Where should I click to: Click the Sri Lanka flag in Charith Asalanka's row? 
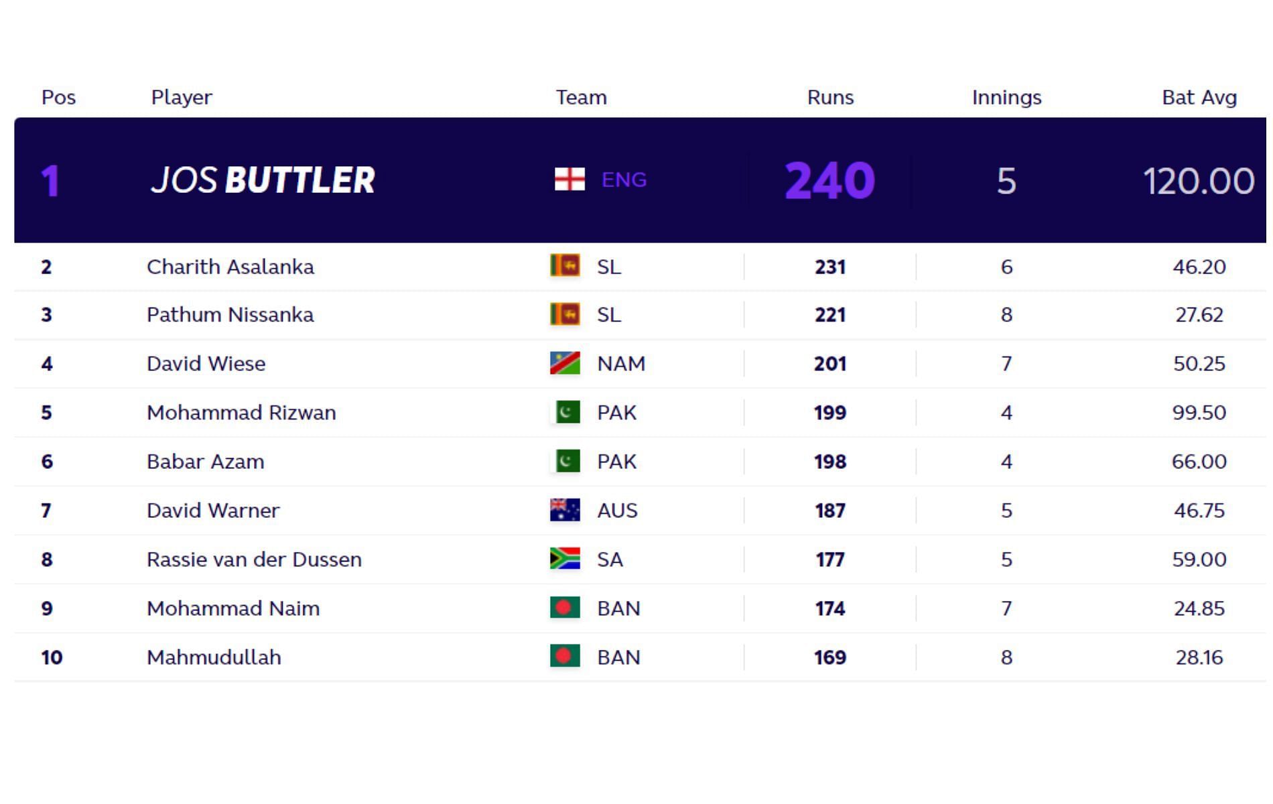pos(565,265)
